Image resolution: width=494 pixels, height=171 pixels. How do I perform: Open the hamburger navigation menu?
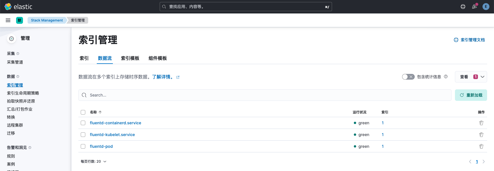[x=8, y=20]
